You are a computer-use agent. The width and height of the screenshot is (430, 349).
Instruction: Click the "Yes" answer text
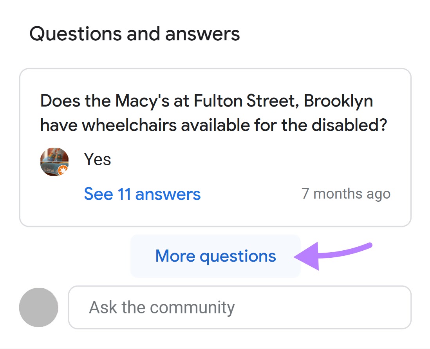tap(98, 159)
